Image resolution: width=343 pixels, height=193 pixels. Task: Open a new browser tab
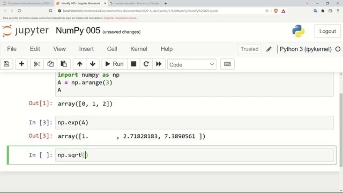point(166,3)
